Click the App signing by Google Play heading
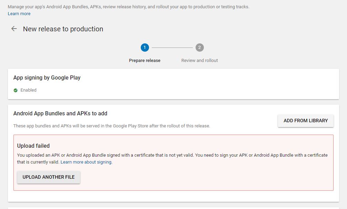 (x=47, y=78)
